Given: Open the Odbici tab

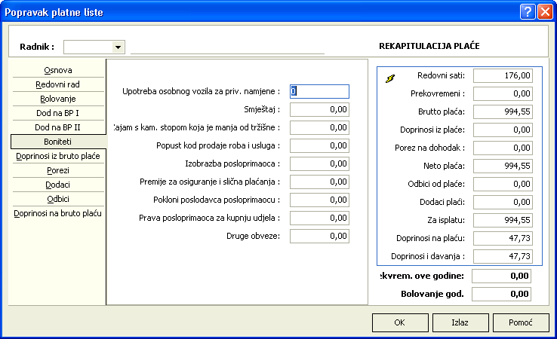Looking at the screenshot, I should click(x=58, y=200).
